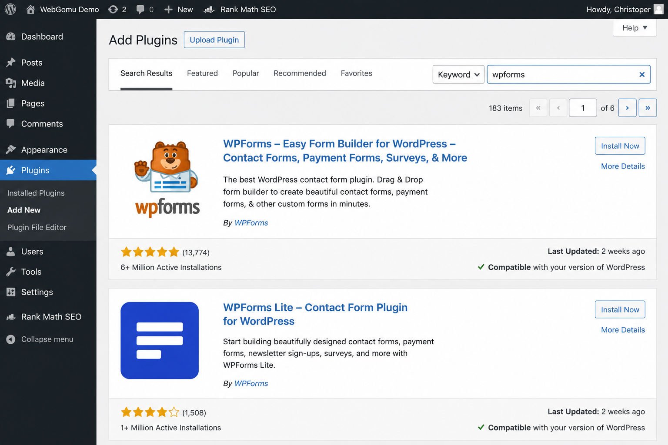Open the user avatar next to Howdy, Christoper
This screenshot has height=445, width=668.
[x=658, y=9]
